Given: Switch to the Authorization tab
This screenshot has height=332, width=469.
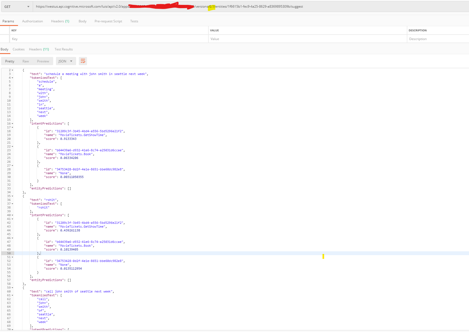Looking at the screenshot, I should [32, 21].
